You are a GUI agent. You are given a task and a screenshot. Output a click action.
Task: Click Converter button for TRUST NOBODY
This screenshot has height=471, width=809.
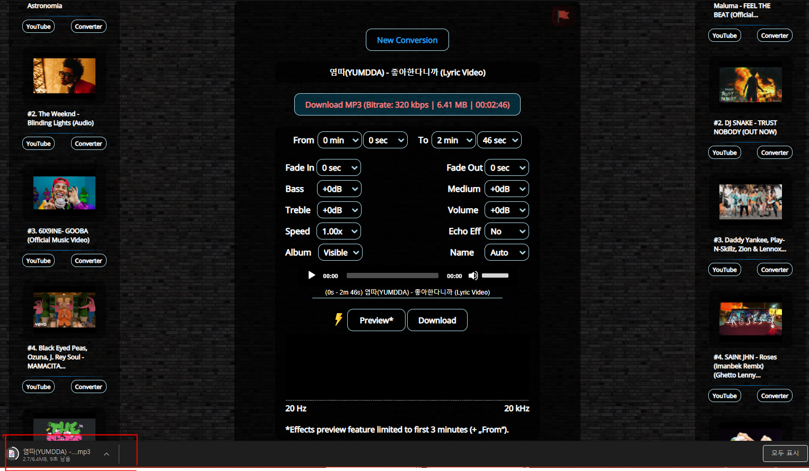click(775, 153)
